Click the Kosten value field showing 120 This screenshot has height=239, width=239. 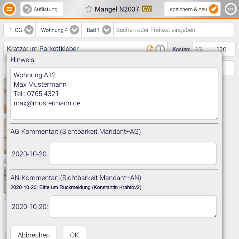tap(224, 49)
